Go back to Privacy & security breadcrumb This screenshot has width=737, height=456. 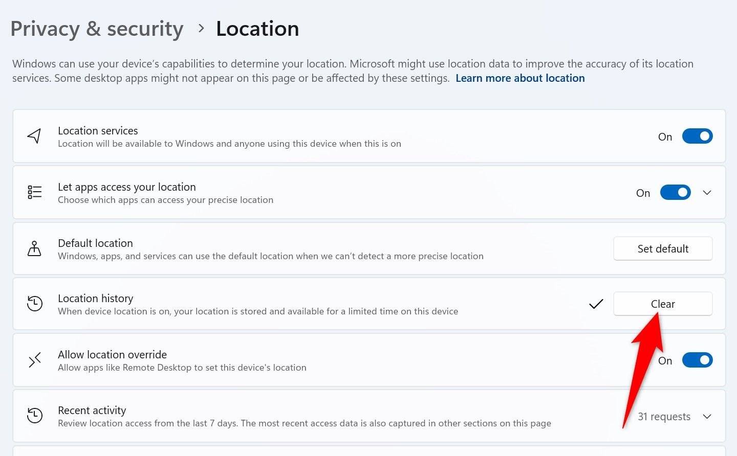point(97,29)
